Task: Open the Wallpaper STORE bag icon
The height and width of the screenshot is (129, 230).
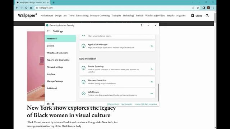Action: coord(193,15)
